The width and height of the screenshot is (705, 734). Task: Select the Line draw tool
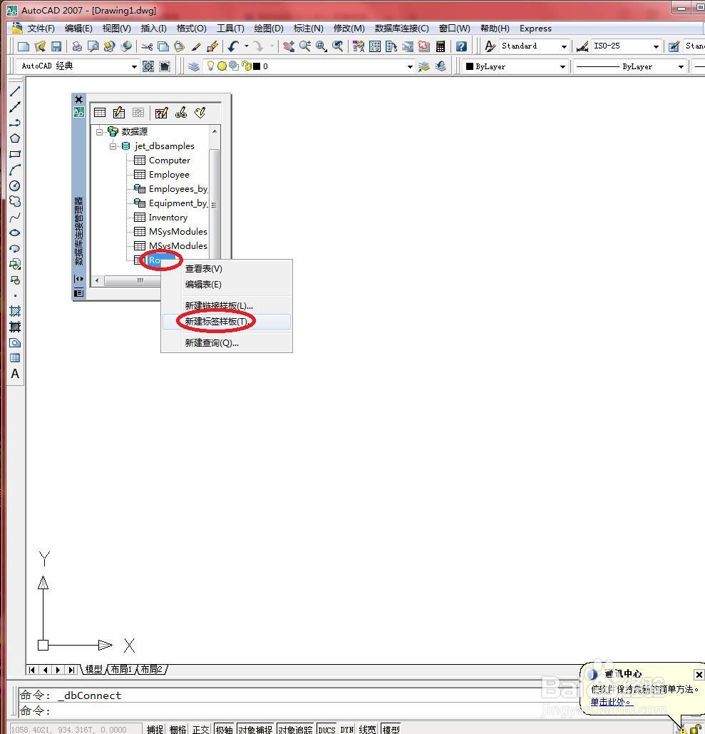point(15,91)
